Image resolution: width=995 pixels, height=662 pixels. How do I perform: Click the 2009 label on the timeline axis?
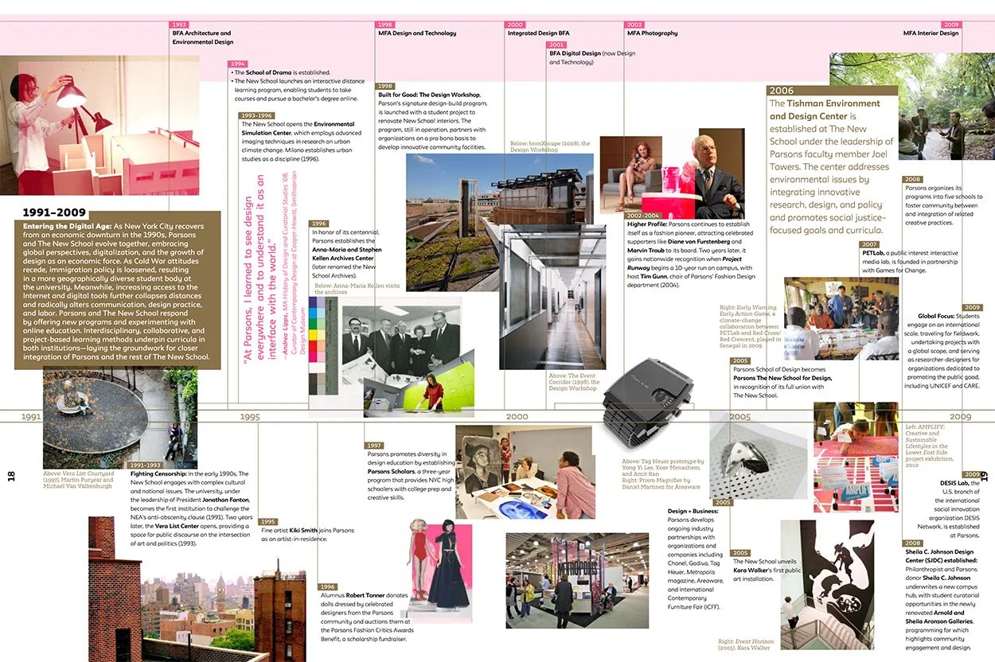coord(961,417)
